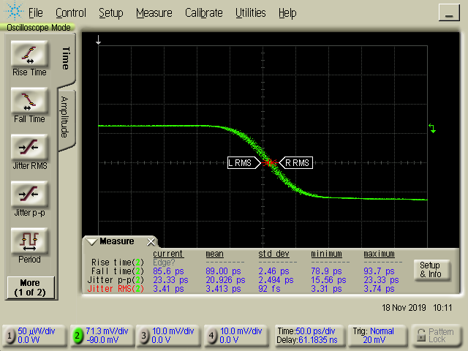Collapse the Measure panel triangle
The width and height of the screenshot is (468, 351).
click(x=92, y=242)
